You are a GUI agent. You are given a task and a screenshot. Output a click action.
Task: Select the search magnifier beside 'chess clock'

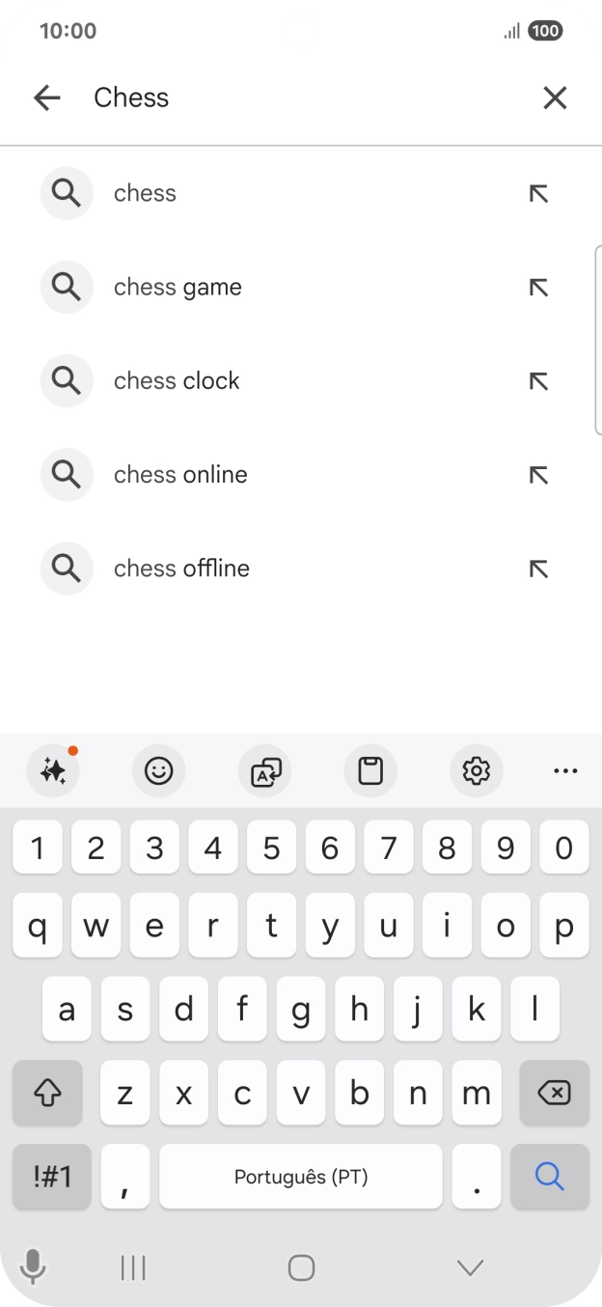point(67,380)
